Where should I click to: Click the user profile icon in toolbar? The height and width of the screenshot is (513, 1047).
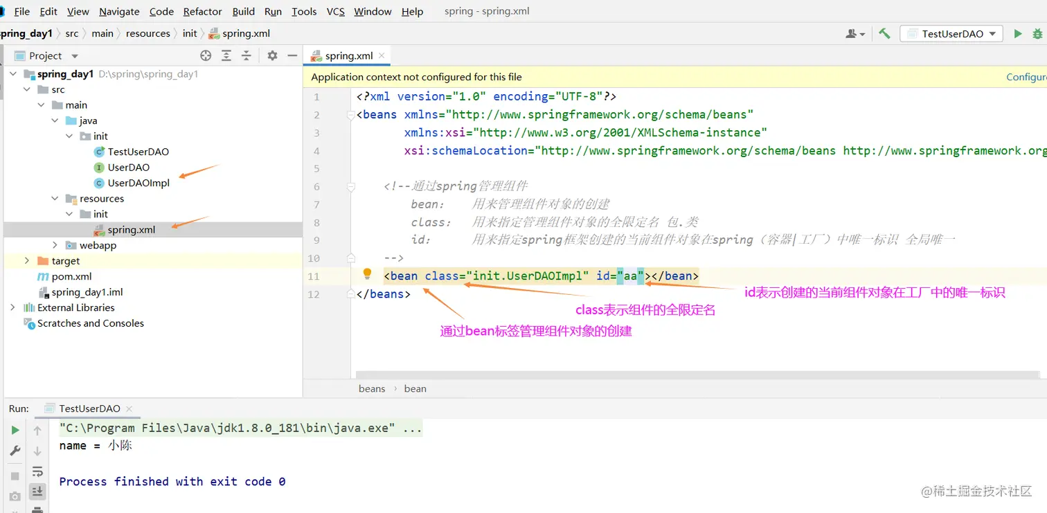(855, 33)
